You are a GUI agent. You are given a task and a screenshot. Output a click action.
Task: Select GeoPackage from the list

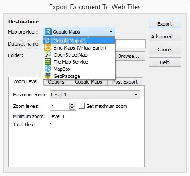coord(79,76)
